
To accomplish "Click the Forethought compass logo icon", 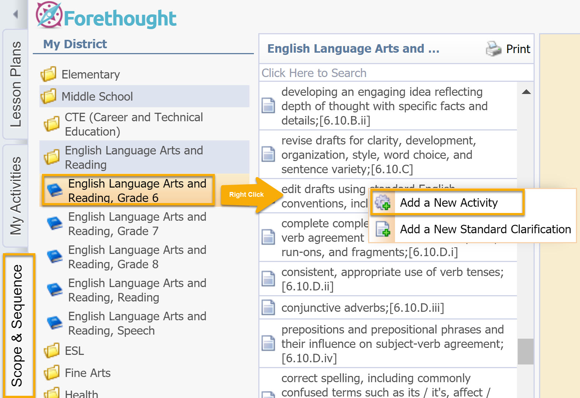I will (x=49, y=15).
